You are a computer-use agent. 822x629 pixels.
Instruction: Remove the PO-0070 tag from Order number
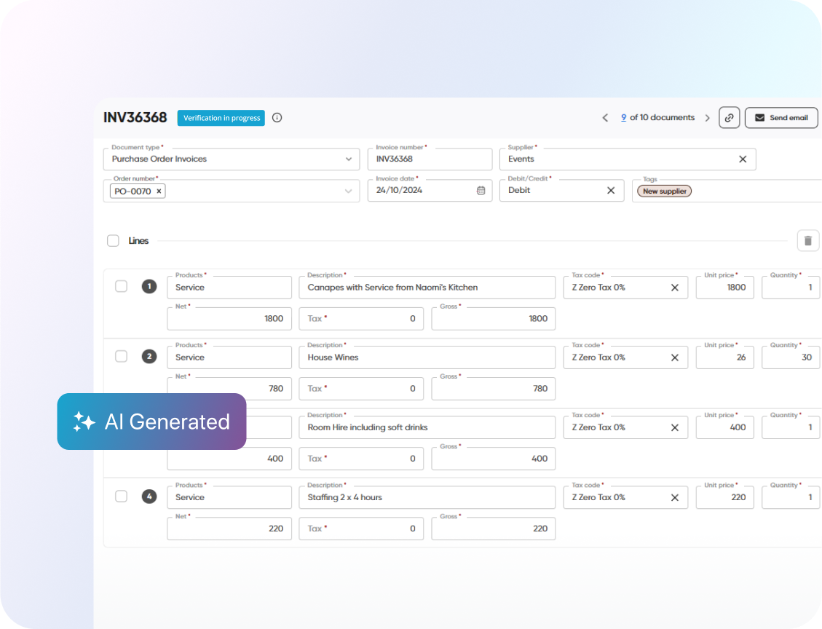coord(159,190)
